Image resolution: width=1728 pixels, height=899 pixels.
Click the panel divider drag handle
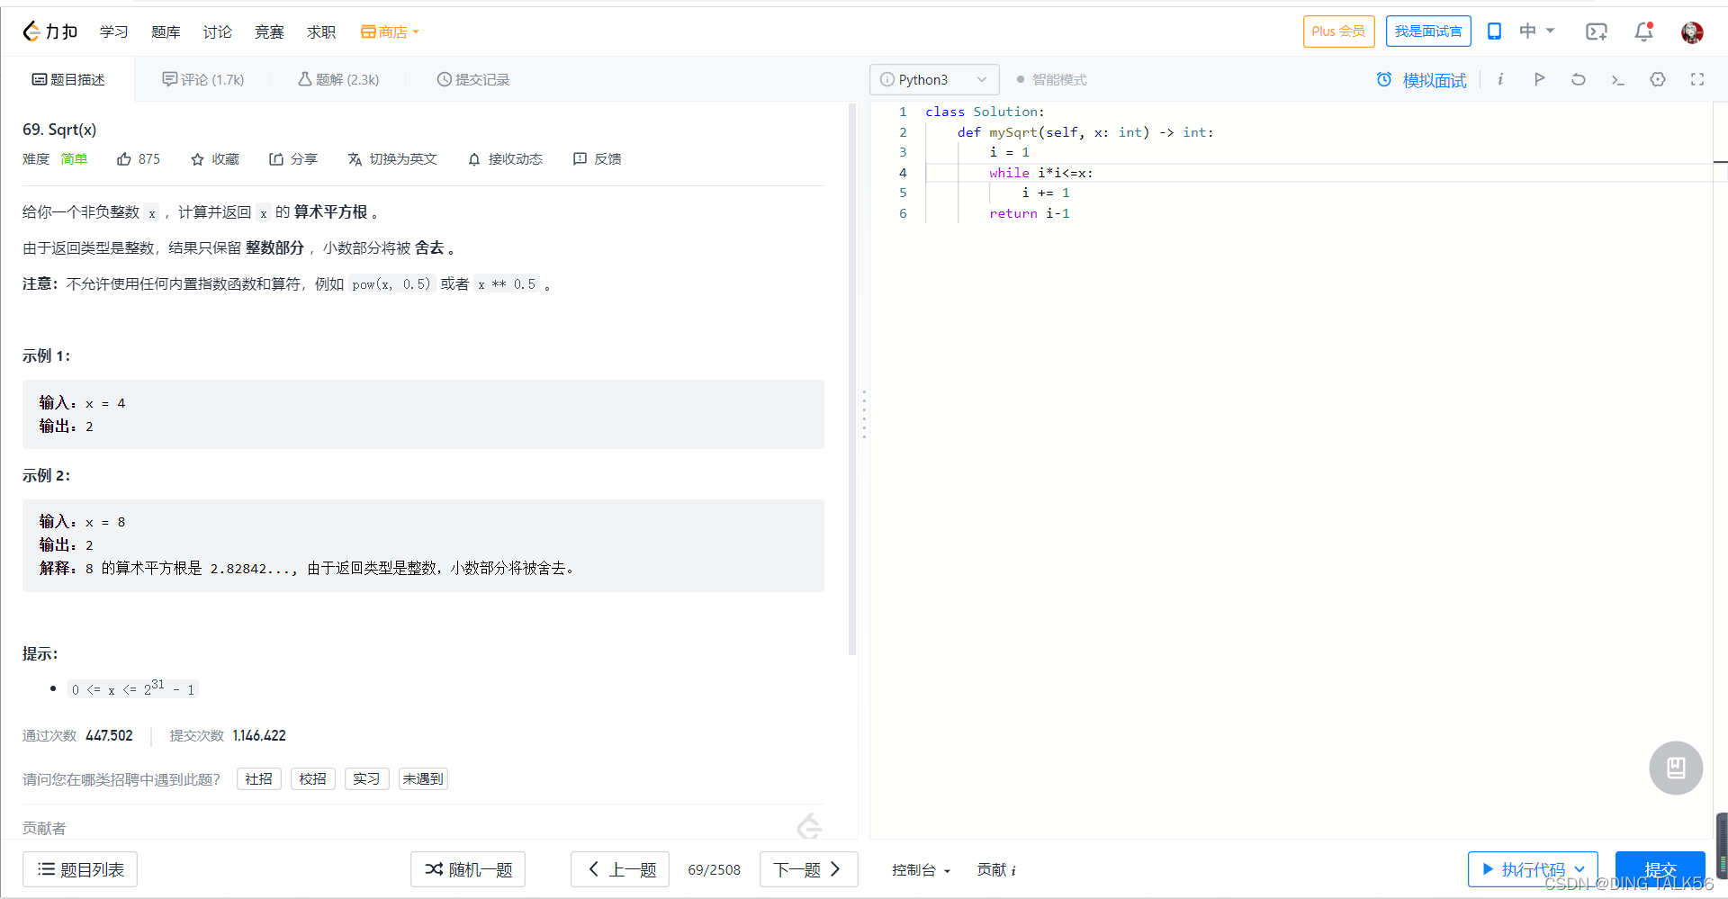coord(864,414)
